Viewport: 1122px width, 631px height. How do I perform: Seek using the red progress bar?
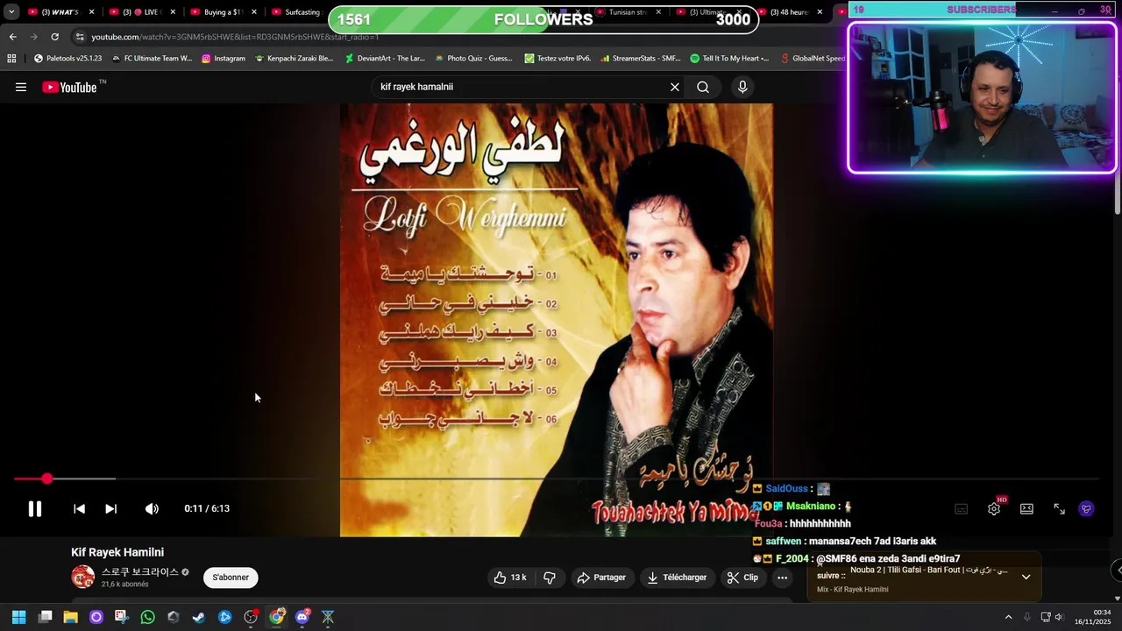[557, 479]
